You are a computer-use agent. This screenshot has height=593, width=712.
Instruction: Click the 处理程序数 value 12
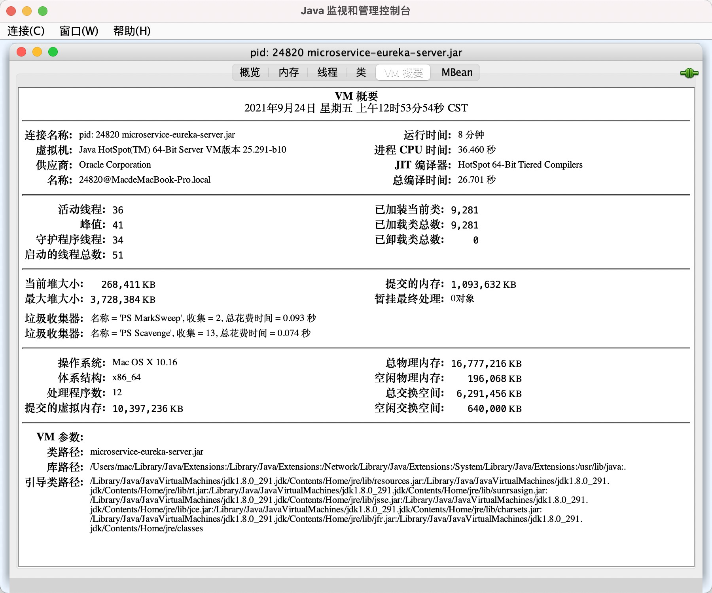(117, 392)
